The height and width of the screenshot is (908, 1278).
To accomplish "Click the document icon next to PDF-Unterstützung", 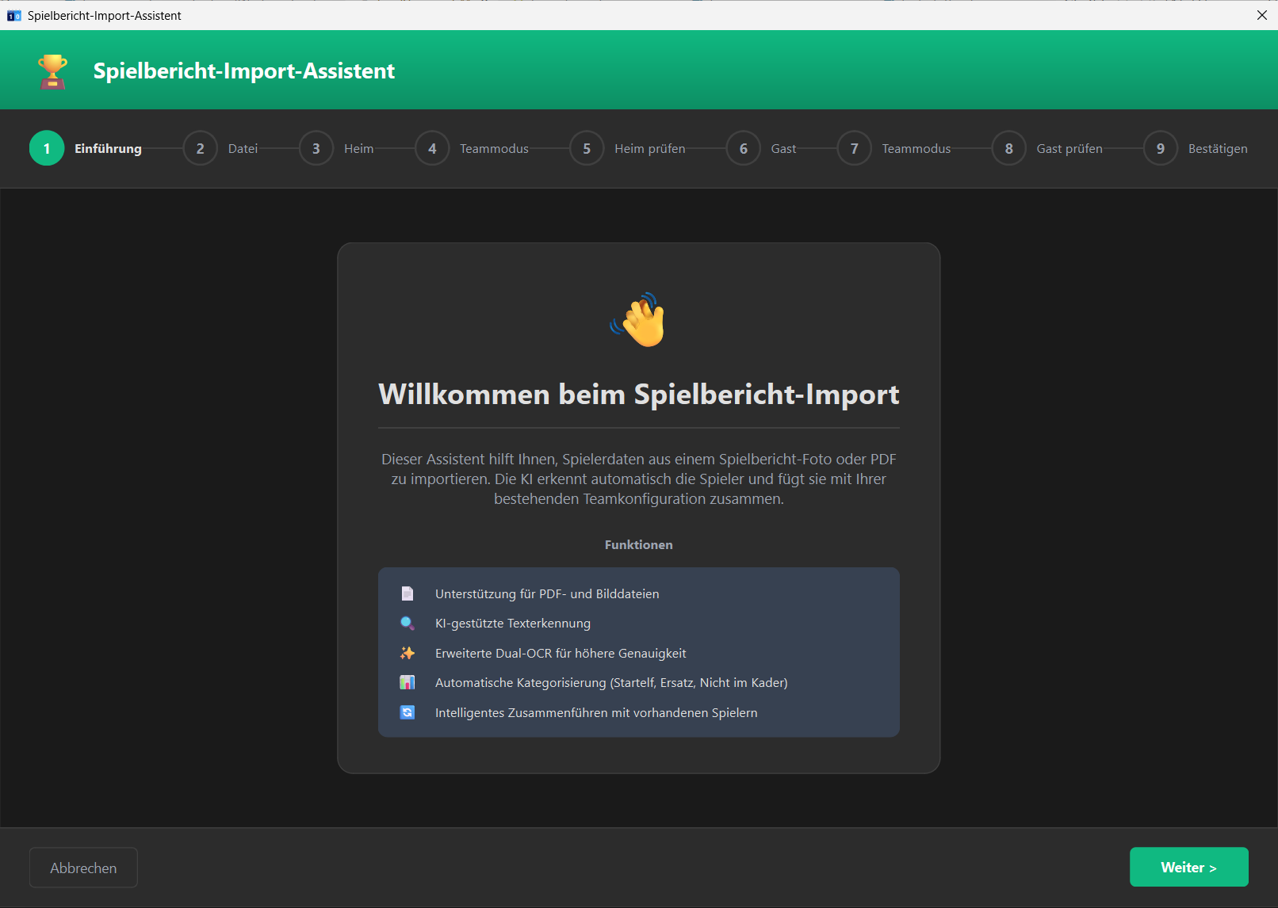I will point(408,593).
